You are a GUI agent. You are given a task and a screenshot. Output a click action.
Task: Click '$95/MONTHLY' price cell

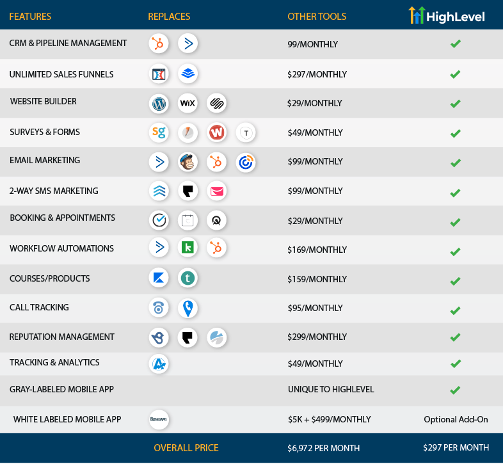[x=315, y=308]
